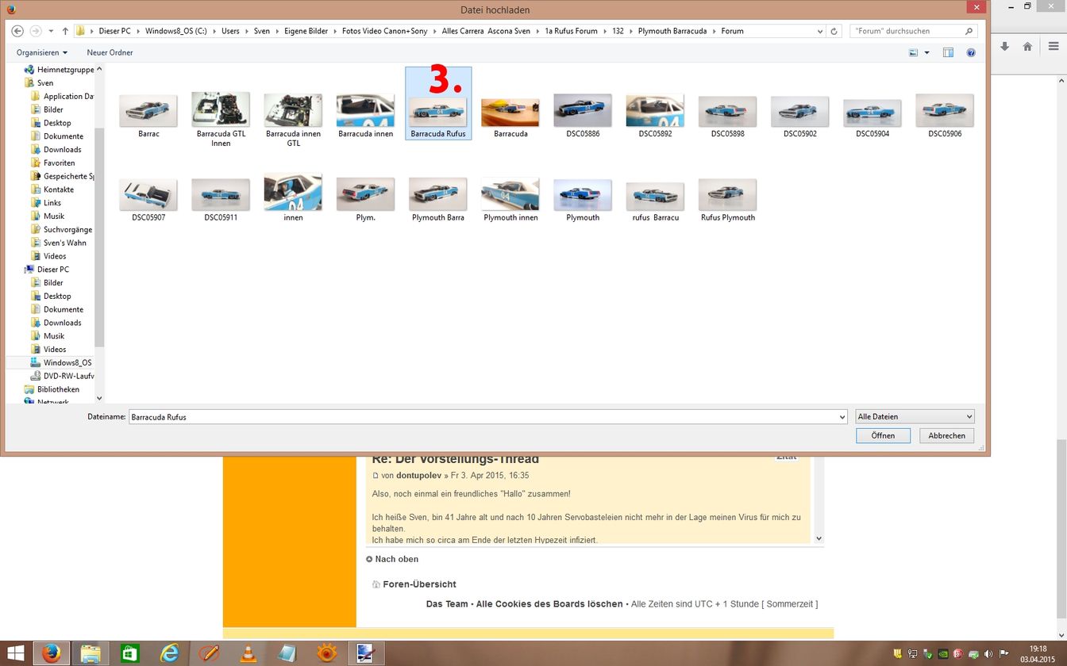This screenshot has width=1067, height=666.
Task: Refresh the current folder view
Action: [834, 31]
